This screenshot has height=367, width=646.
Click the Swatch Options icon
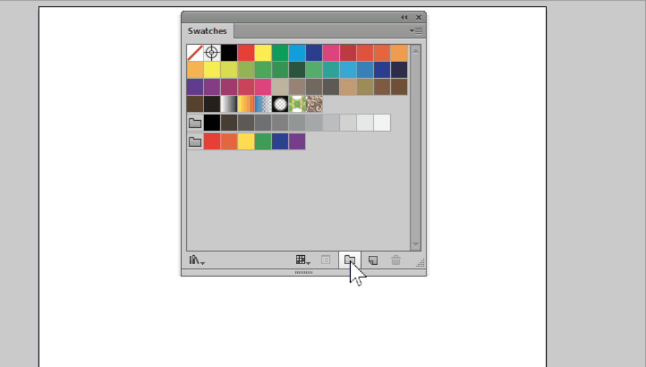tap(326, 260)
